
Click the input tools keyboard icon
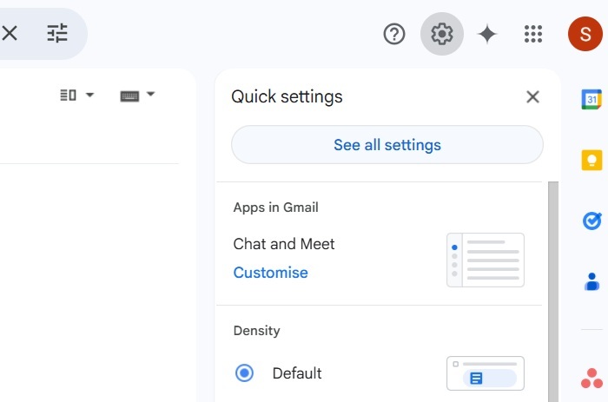click(x=129, y=96)
